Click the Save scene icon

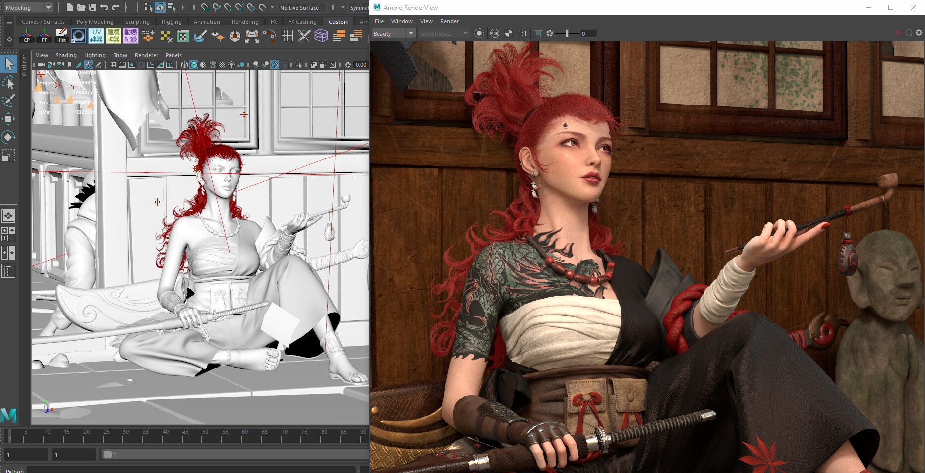pos(92,7)
